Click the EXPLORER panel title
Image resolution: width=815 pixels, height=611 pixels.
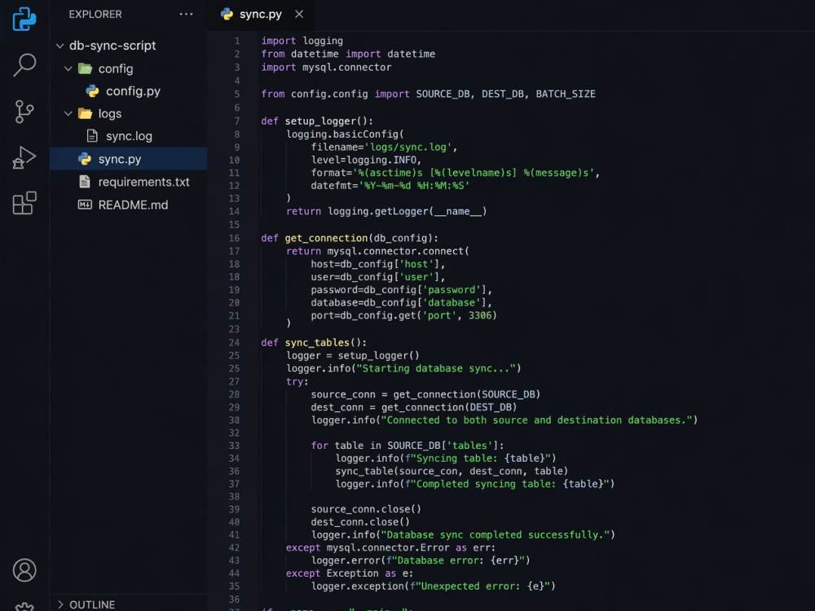95,15
